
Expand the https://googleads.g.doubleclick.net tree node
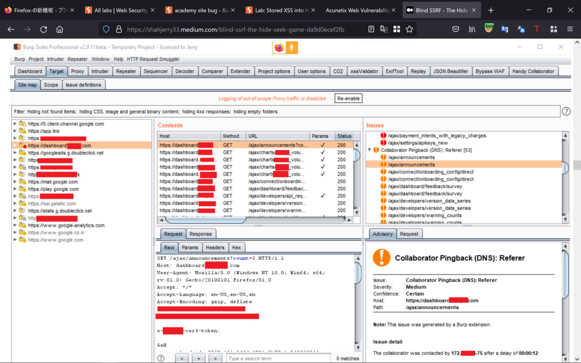(x=15, y=153)
